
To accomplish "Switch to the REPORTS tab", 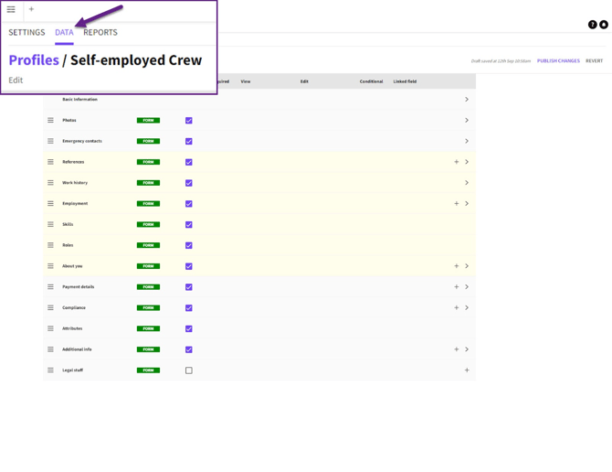I will click(100, 32).
